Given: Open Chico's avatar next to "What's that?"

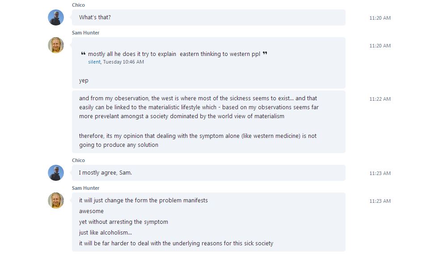Looking at the screenshot, I should (x=56, y=17).
